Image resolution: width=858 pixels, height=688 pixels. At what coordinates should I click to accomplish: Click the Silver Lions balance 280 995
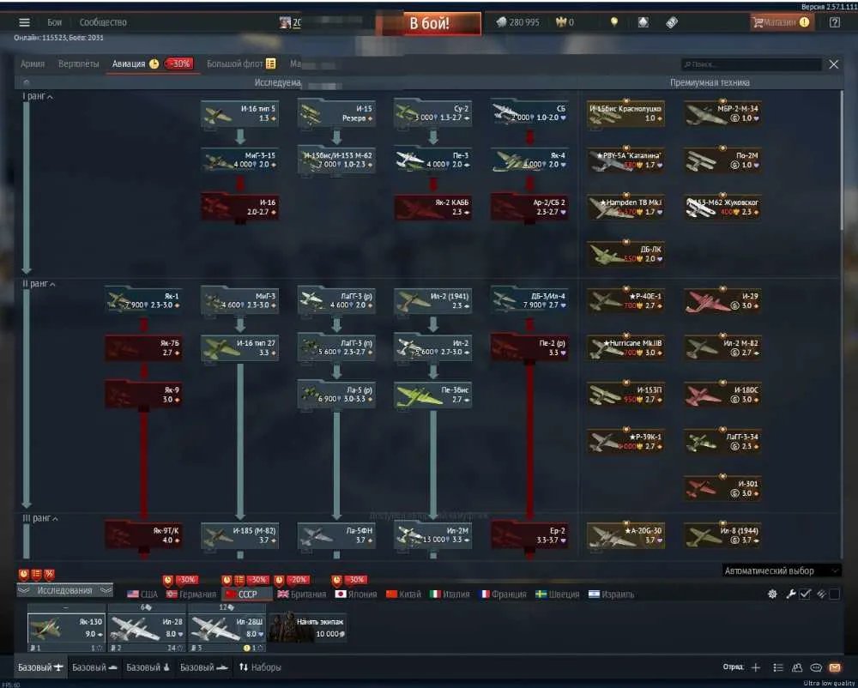[x=517, y=22]
